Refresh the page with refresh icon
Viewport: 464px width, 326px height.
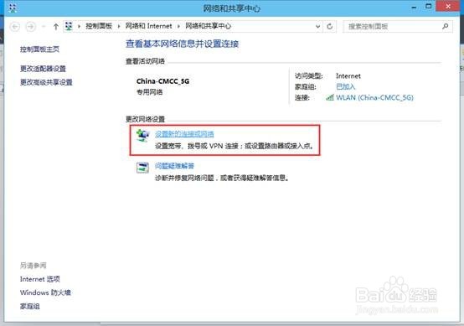(330, 26)
